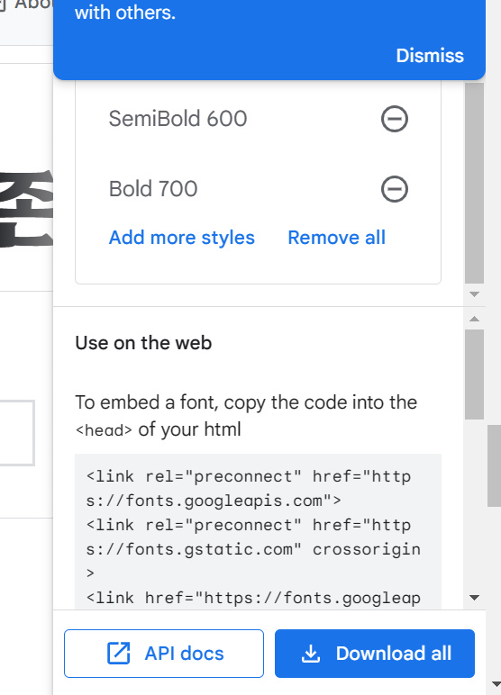Click the outer page scrollbar thumb
501x695 pixels.
494,465
